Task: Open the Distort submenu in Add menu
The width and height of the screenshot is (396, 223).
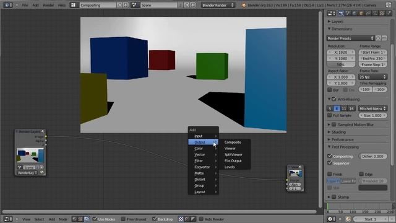Action: (x=204, y=179)
